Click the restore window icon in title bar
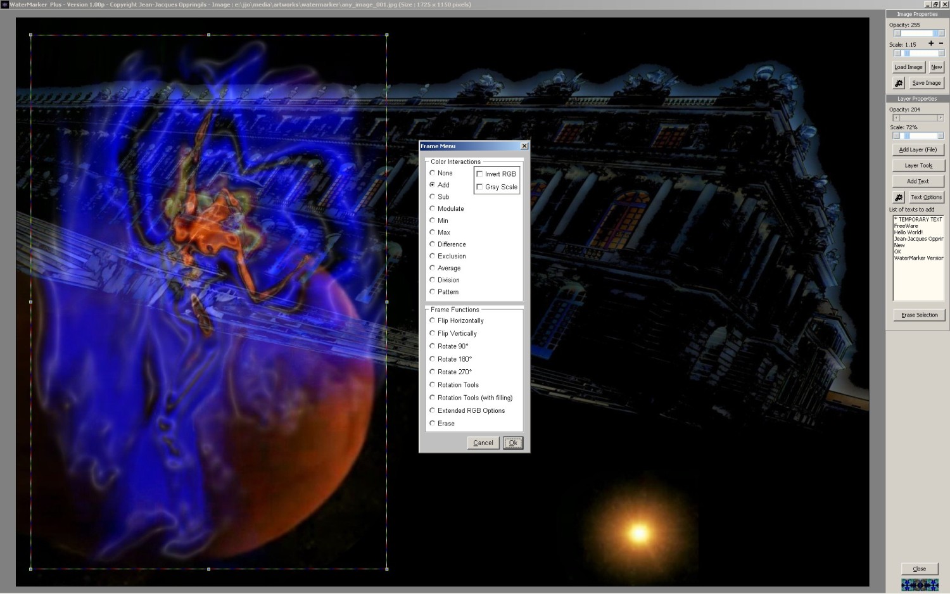 click(x=935, y=4)
